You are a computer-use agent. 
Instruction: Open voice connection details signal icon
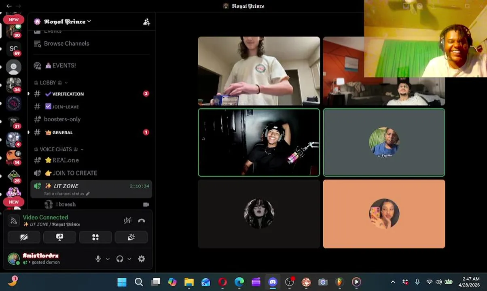point(14,221)
